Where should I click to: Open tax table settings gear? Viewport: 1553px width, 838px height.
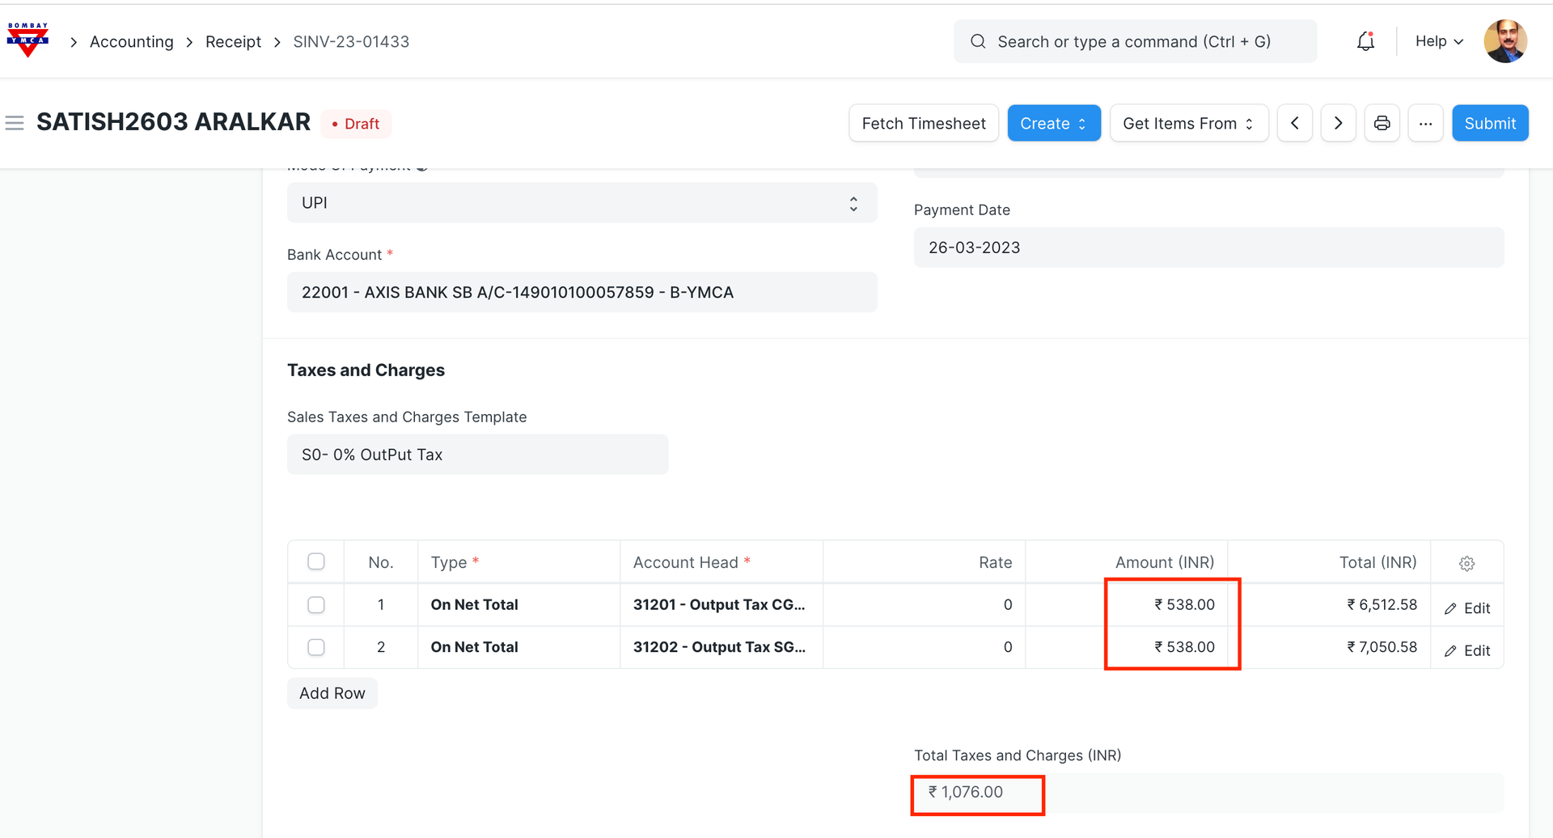coord(1466,563)
